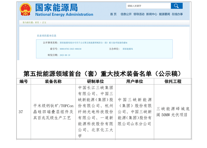Click 国家能源局 beside 主办单位

pyautogui.click(x=128, y=49)
